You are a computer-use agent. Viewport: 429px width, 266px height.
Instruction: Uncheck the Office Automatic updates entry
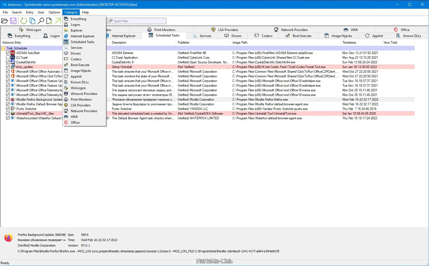pyautogui.click(x=8, y=72)
